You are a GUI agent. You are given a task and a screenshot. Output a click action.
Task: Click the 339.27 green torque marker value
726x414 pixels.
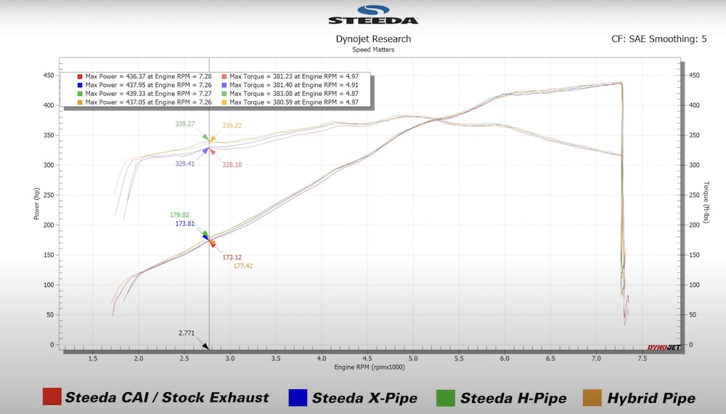184,123
